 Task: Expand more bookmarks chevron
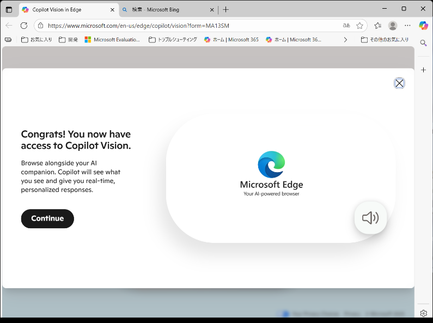click(345, 40)
